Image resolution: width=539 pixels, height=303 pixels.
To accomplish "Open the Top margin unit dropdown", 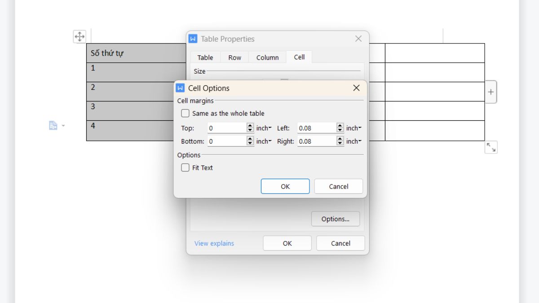I will (x=264, y=128).
